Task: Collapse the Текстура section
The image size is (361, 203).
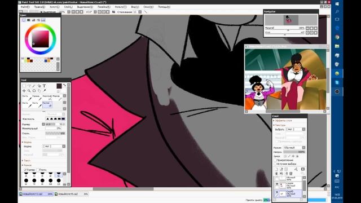Action: (280, 125)
